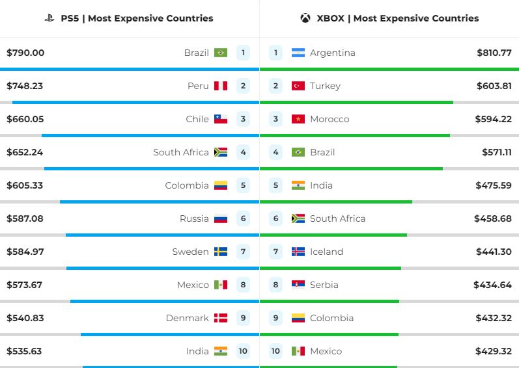Click the blue price bar under Colombia PS5
Image resolution: width=519 pixels, height=368 pixels.
pos(159,202)
